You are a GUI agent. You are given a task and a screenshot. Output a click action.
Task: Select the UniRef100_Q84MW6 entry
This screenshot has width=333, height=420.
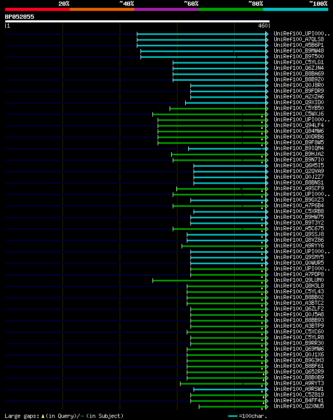click(x=299, y=131)
